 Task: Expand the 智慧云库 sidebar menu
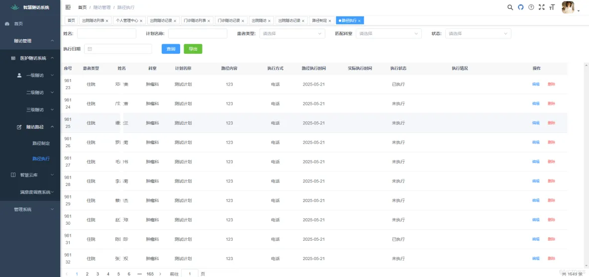coord(30,175)
